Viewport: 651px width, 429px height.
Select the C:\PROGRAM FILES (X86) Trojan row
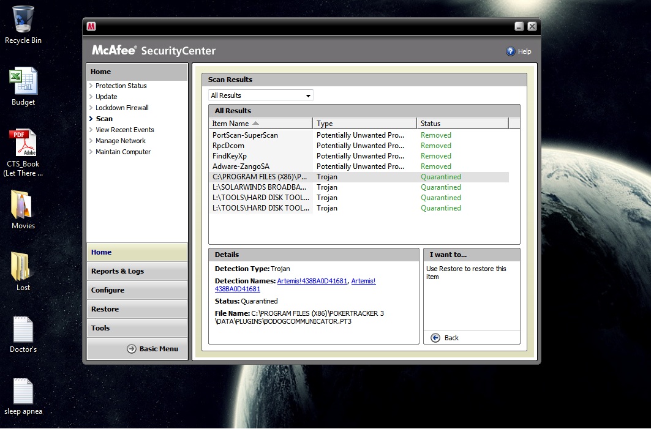(x=359, y=177)
